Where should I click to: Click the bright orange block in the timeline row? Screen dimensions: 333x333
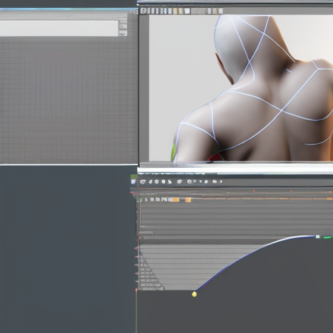[x=188, y=200]
